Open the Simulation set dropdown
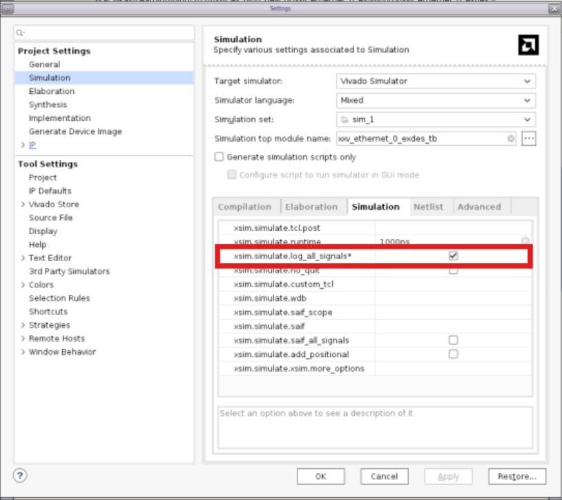Viewport: 562px width, 500px height. (x=437, y=119)
